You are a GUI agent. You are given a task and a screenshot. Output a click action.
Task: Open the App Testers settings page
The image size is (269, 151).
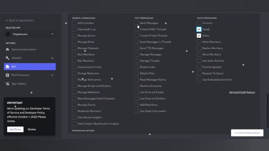tap(30, 84)
